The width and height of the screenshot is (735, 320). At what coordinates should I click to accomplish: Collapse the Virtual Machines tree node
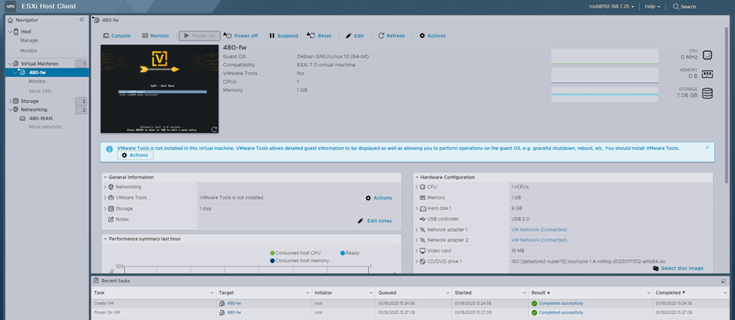[11, 63]
